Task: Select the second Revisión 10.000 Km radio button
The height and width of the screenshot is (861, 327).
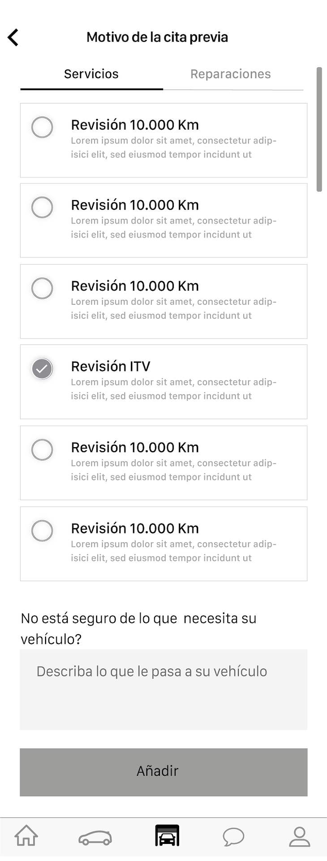Action: 42,207
